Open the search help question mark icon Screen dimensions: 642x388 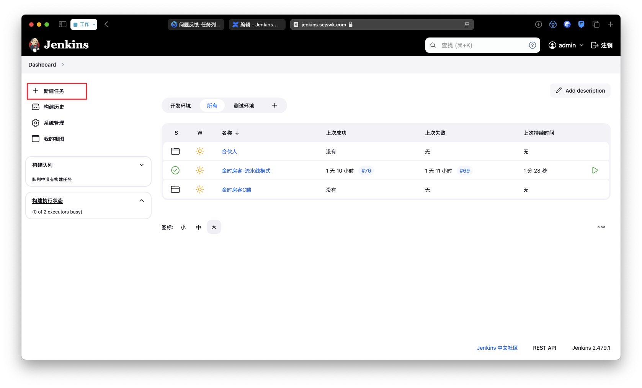[532, 45]
